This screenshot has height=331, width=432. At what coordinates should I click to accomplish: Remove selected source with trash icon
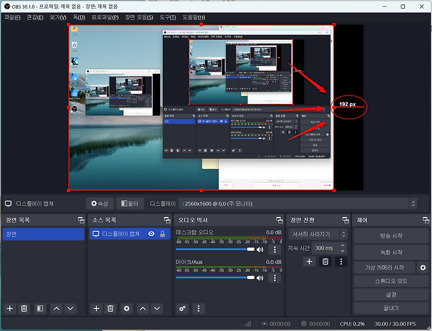tap(110, 309)
